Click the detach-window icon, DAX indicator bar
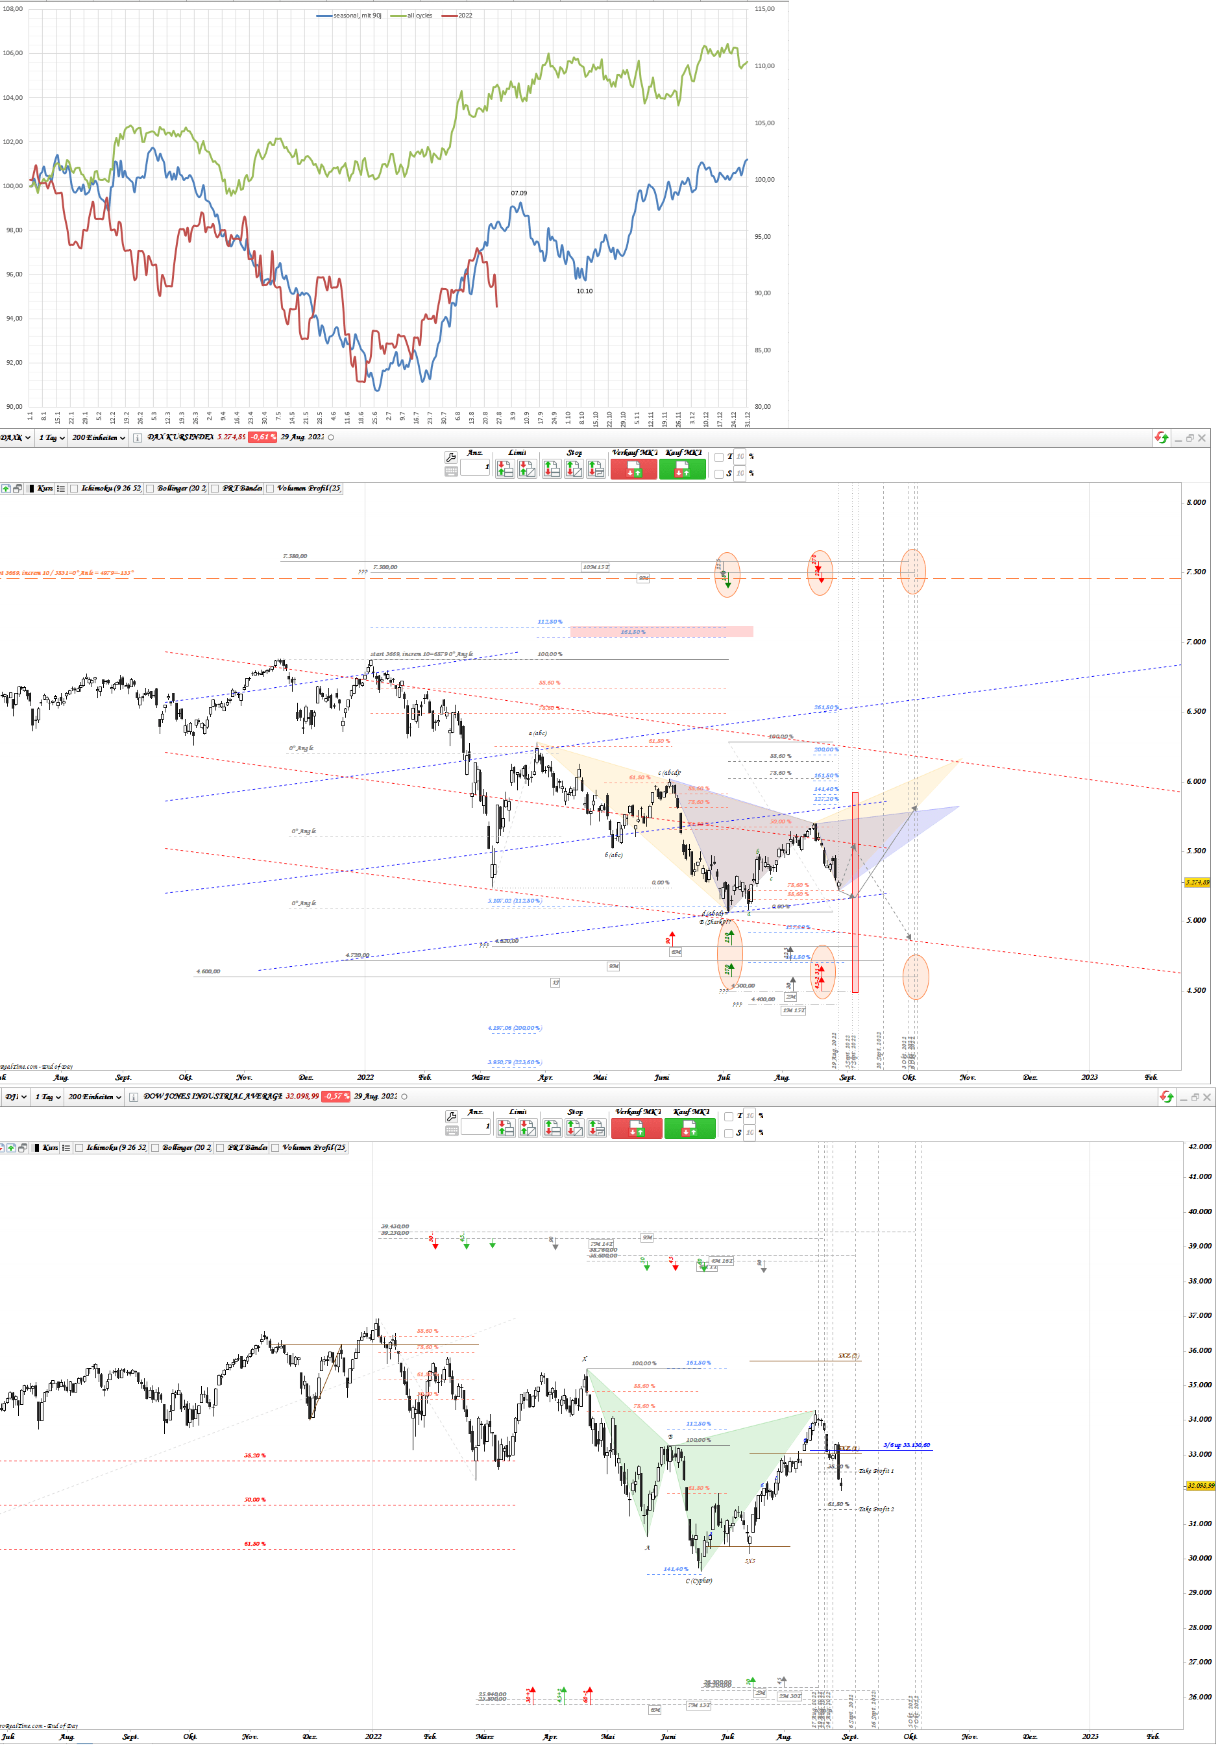Image resolution: width=1220 pixels, height=1752 pixels. [x=18, y=489]
